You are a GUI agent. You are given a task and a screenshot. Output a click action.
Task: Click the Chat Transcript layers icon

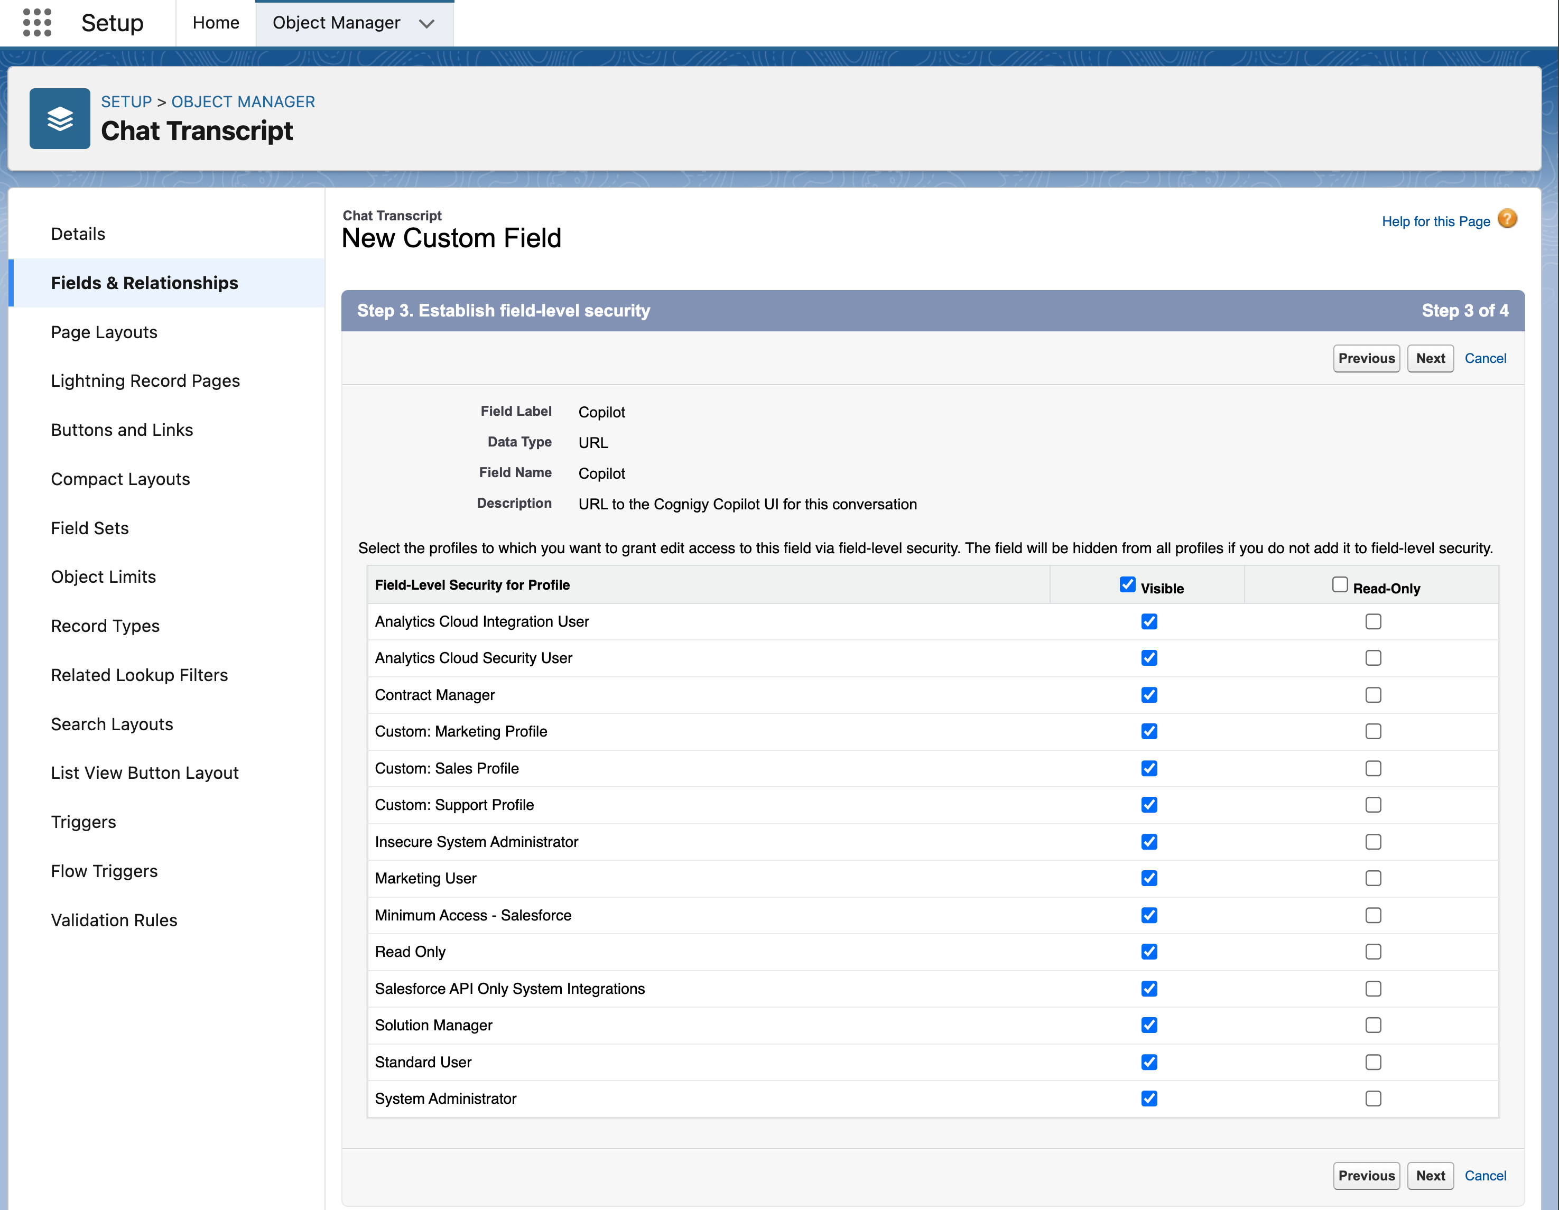[60, 118]
